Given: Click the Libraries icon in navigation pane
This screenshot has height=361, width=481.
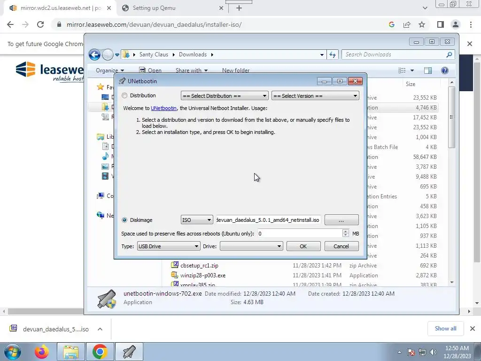Looking at the screenshot, I should click(101, 137).
